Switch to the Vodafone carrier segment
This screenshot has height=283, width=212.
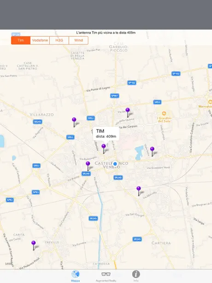(40, 40)
